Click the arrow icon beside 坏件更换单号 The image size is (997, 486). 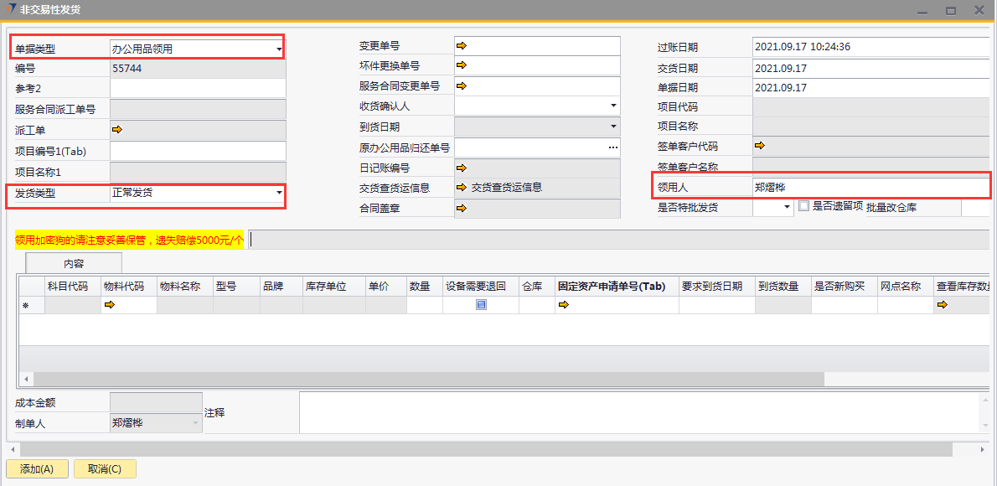[461, 65]
